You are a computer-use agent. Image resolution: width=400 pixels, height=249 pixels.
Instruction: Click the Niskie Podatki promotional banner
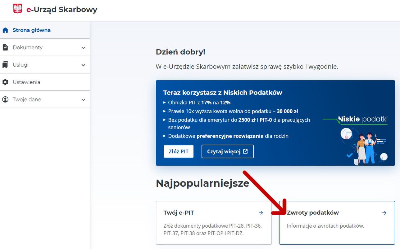point(275,123)
